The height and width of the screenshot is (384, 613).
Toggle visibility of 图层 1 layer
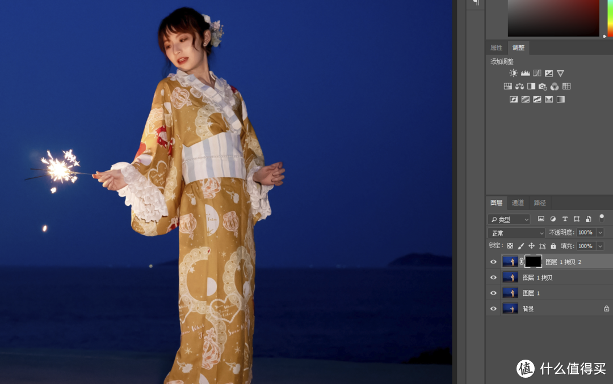coord(493,293)
